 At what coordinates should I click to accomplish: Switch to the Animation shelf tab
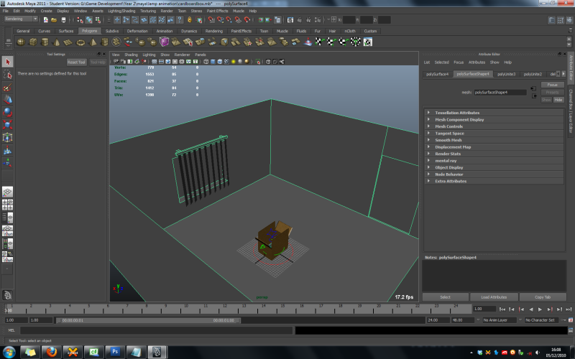pyautogui.click(x=165, y=32)
